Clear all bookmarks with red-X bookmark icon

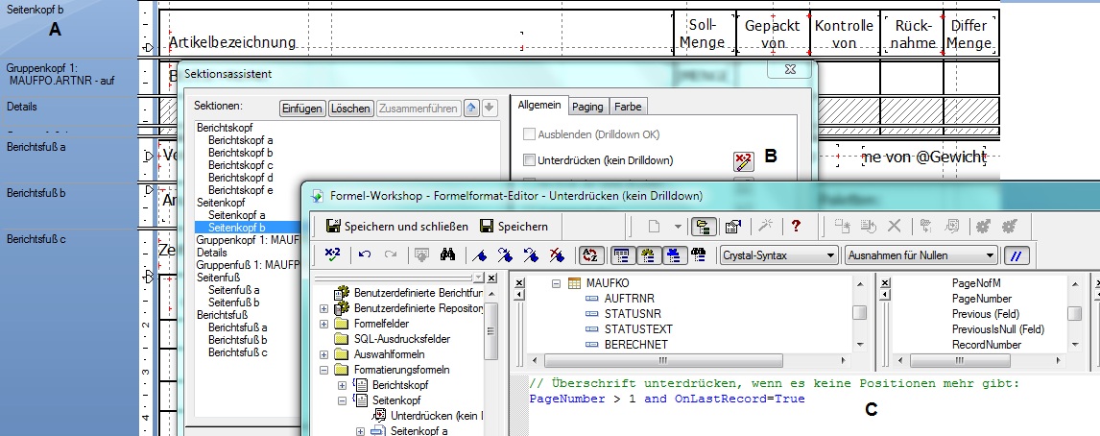tap(557, 254)
